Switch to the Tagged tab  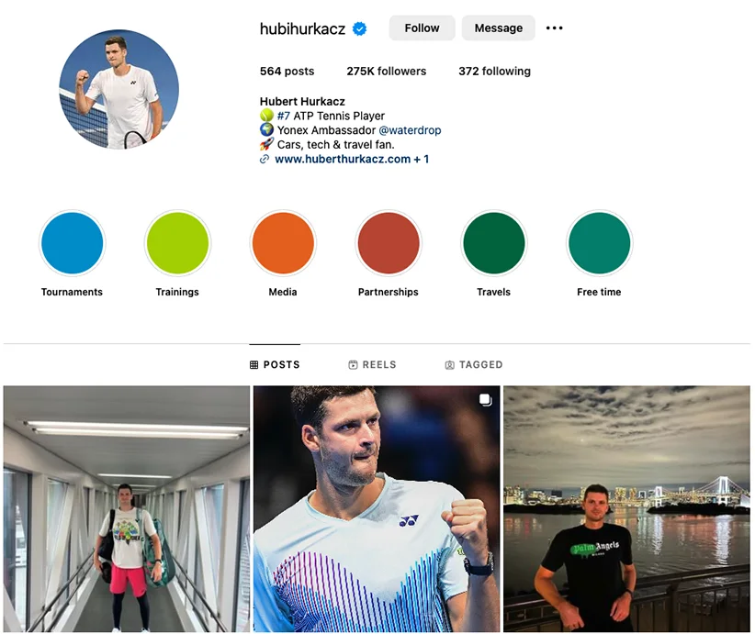pos(474,364)
